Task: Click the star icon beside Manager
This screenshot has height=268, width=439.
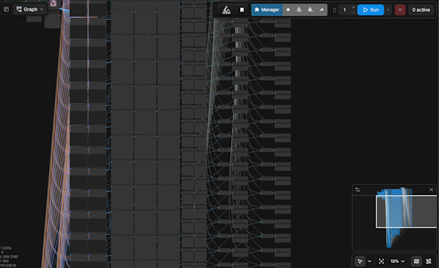Action: [x=288, y=10]
